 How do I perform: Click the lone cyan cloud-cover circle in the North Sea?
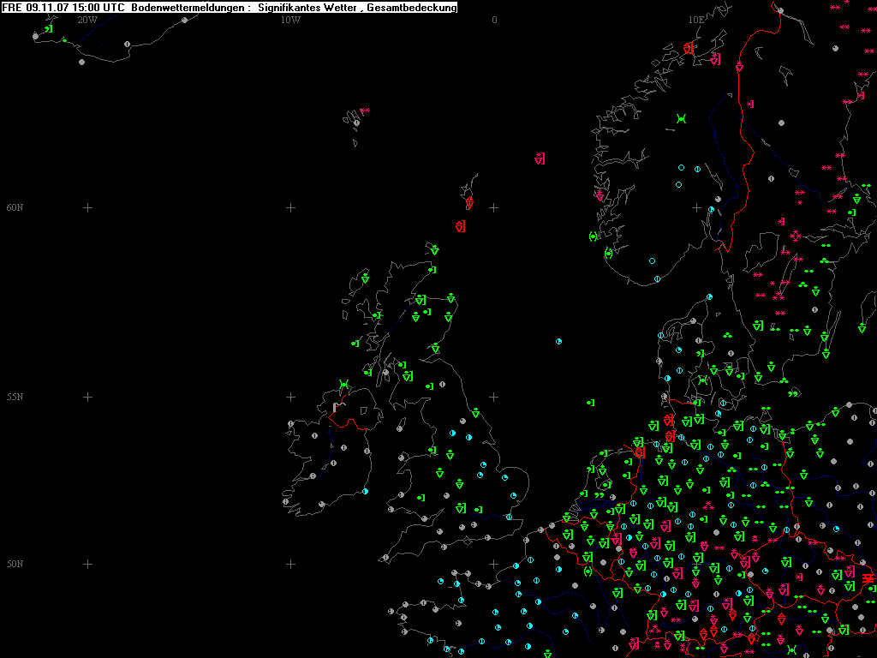pyautogui.click(x=558, y=341)
